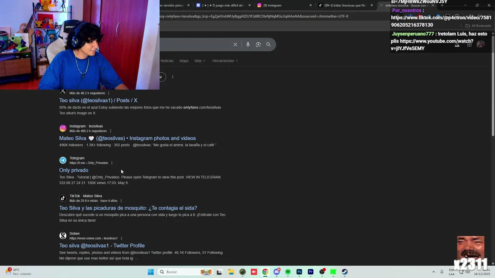495x278 pixels.
Task: Open the 'Teo Silva y las picaduras de mosquito' result
Action: click(128, 208)
